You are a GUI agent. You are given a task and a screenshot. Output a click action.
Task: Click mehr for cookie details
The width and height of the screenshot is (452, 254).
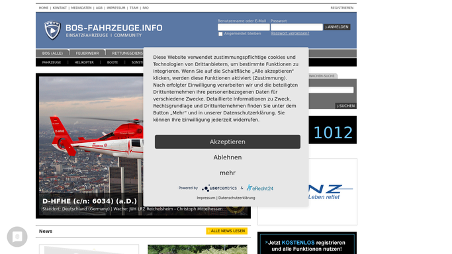coord(228,173)
